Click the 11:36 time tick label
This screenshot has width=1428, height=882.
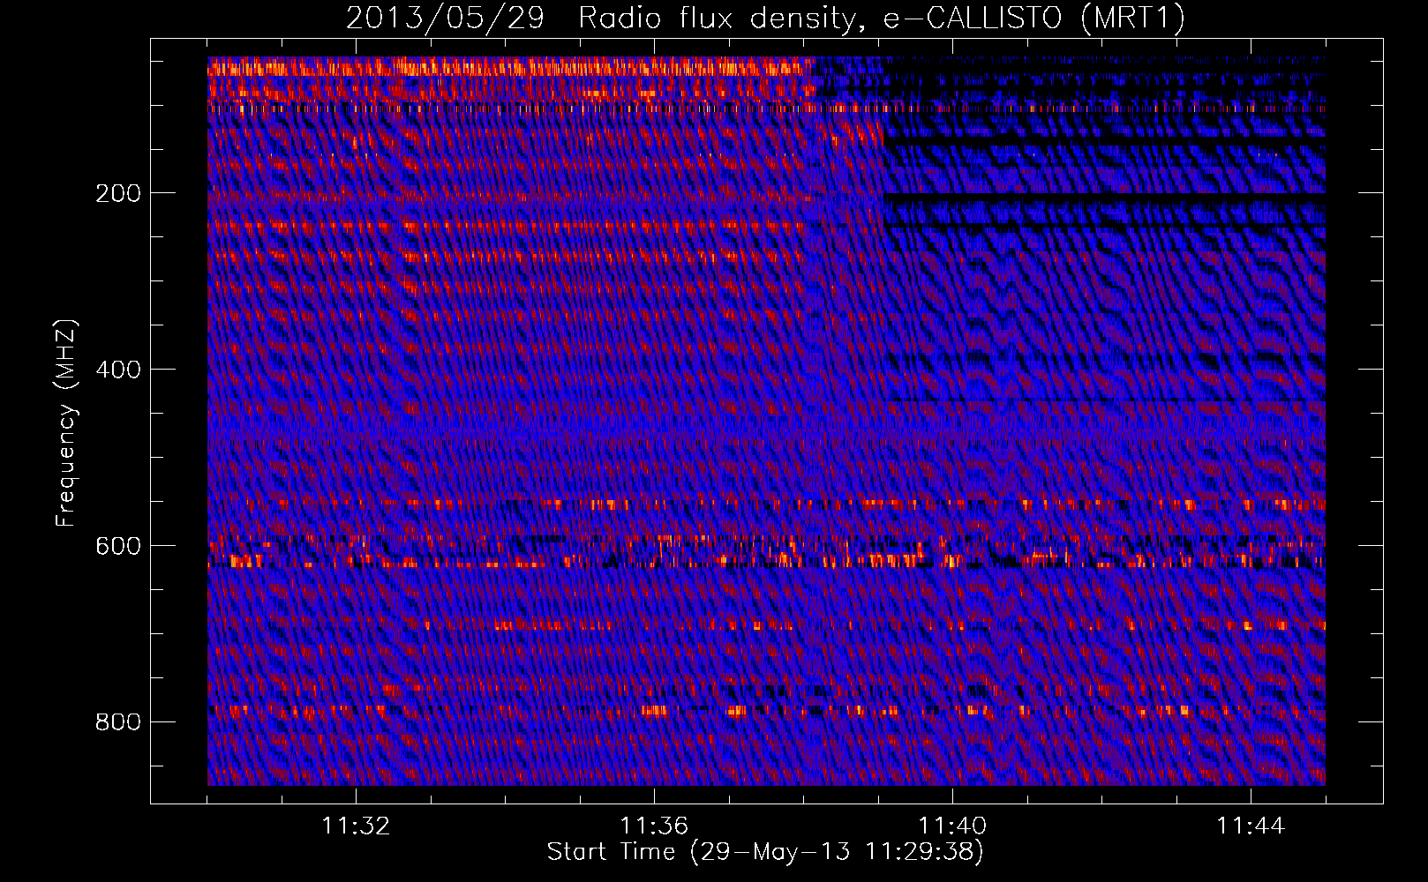point(654,826)
